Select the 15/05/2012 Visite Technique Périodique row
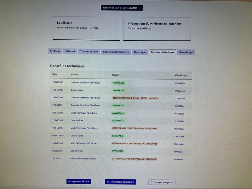Screen dimensions: 252x189 coord(121,159)
